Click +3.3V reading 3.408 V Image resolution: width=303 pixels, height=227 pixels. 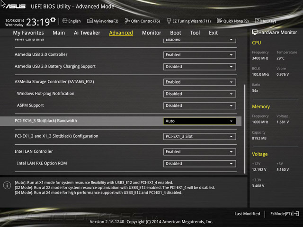click(x=258, y=186)
